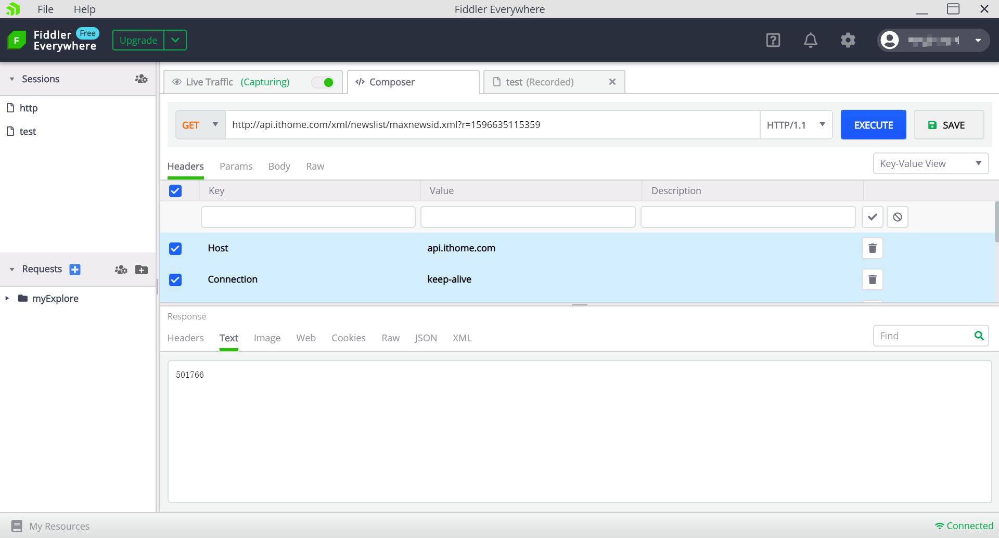Open the notifications bell icon
This screenshot has width=999, height=538.
pos(810,40)
